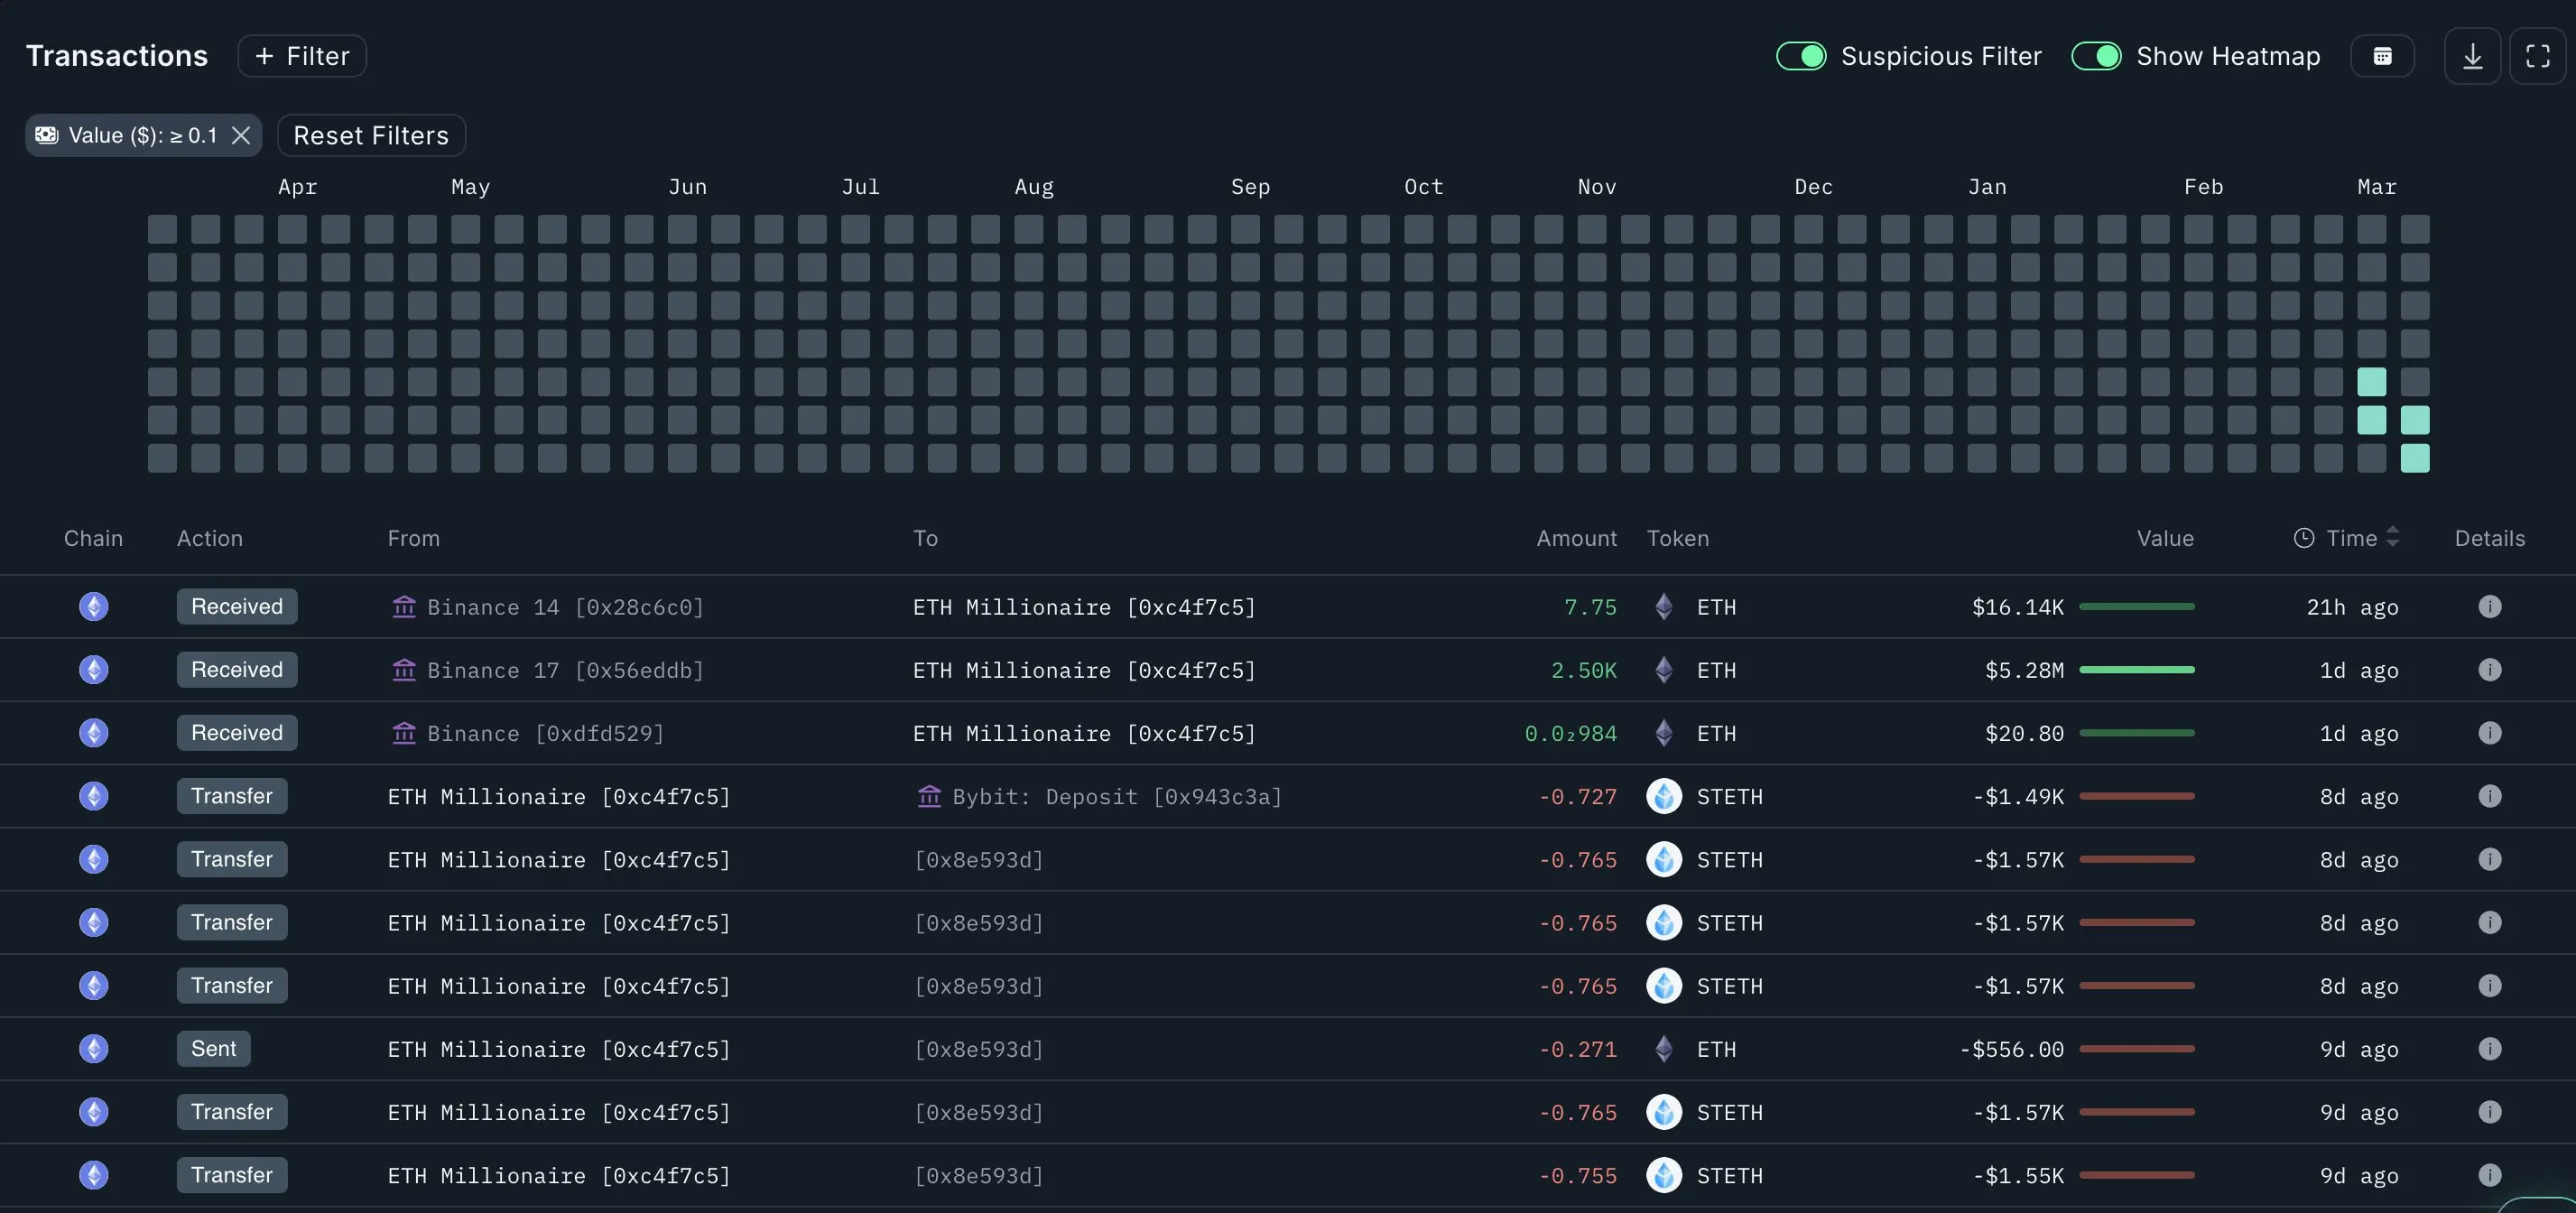Viewport: 2576px width, 1213px height.
Task: Open details info for Bybit Deposit transfer
Action: click(x=2489, y=796)
